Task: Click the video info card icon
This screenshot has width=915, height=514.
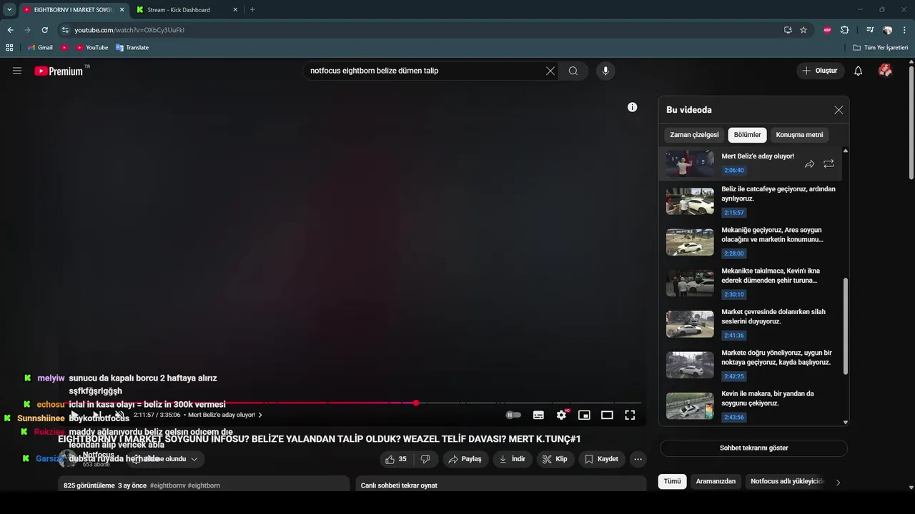Action: (x=632, y=107)
